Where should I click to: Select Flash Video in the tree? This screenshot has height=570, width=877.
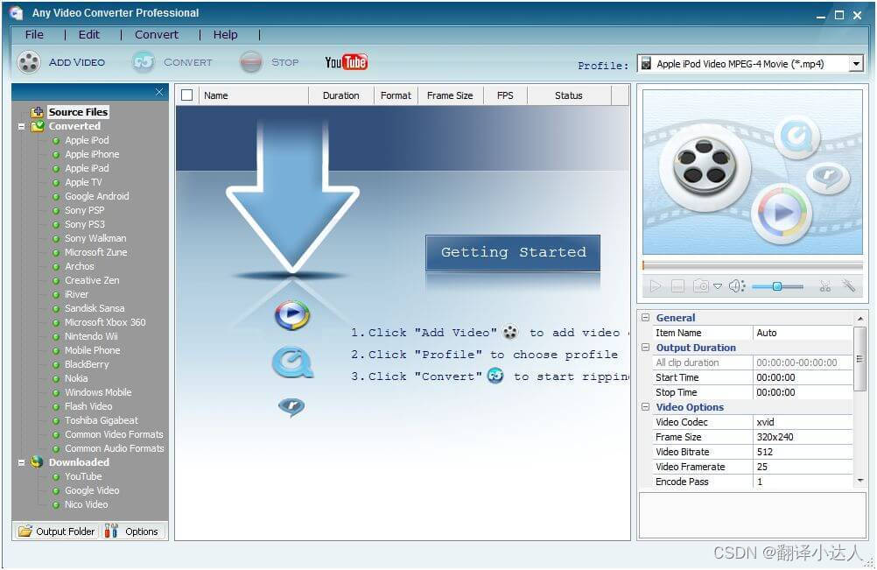pyautogui.click(x=88, y=406)
